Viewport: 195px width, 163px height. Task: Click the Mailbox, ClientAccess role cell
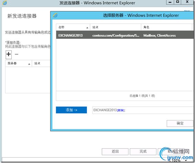pyautogui.click(x=160, y=36)
